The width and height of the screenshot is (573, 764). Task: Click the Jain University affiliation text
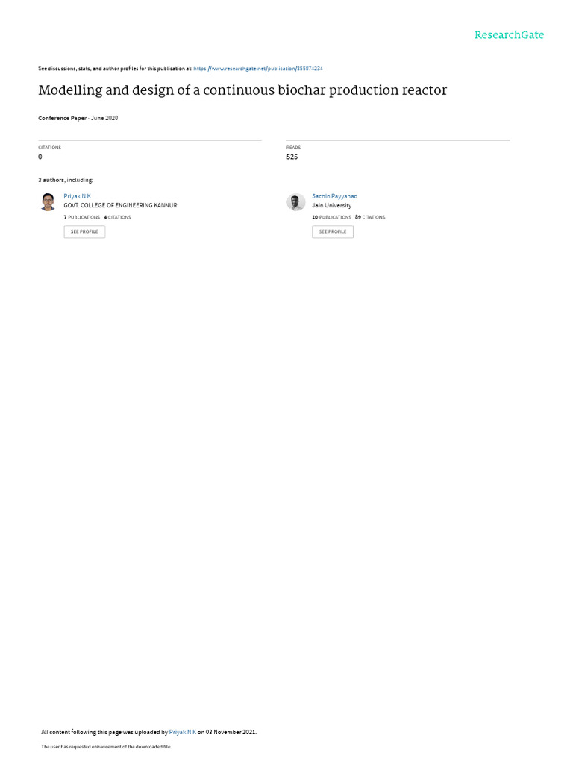(332, 206)
